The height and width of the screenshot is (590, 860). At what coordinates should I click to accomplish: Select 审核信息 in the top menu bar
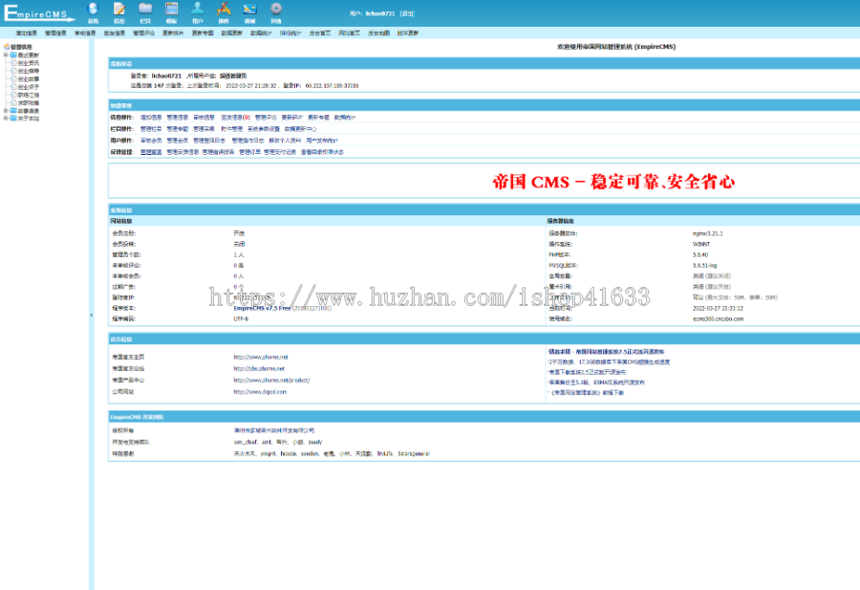(85, 33)
